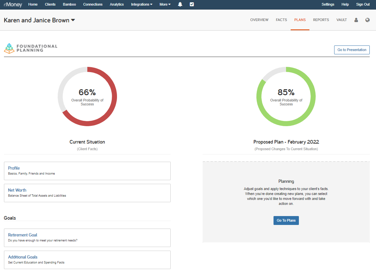Open Analytics in the top navigation

pyautogui.click(x=117, y=4)
